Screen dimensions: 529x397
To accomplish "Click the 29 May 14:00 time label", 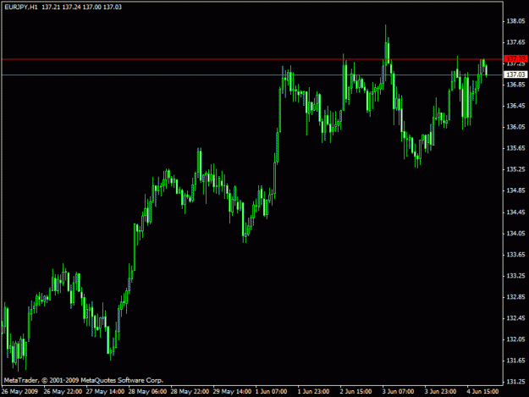I will pos(232,392).
